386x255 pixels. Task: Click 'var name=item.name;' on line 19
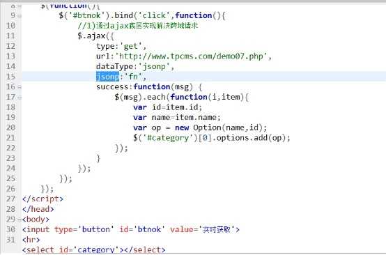tap(177, 118)
